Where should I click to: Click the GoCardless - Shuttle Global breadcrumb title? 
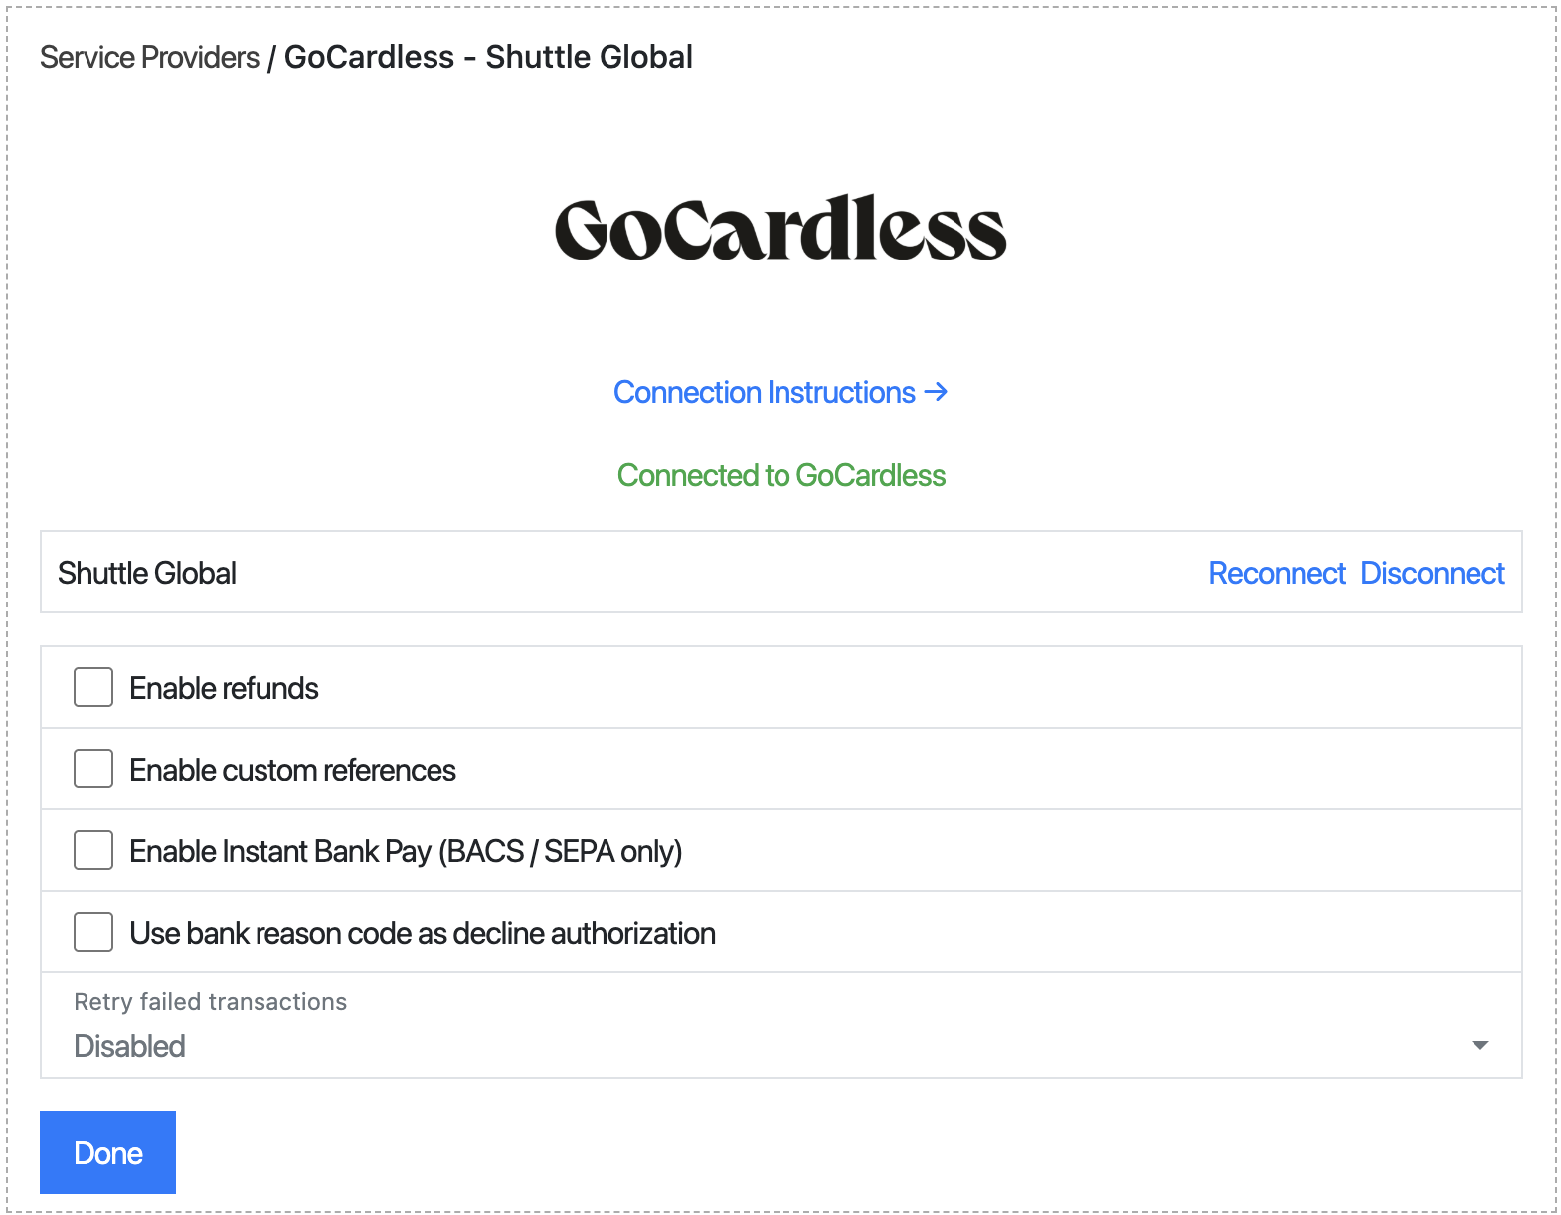(488, 58)
